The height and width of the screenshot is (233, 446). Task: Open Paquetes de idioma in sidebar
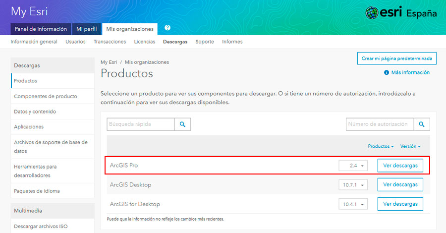point(53,191)
